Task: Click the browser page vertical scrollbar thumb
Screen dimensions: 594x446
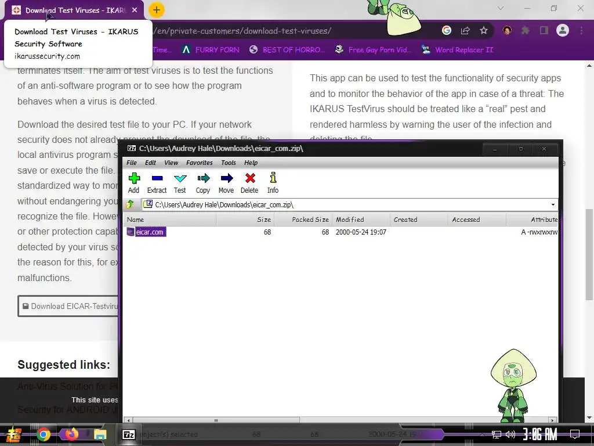Action: (589, 254)
